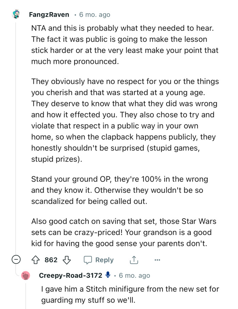Click FangzRaven's comment timestamp
The height and width of the screenshot is (309, 238).
95,15
